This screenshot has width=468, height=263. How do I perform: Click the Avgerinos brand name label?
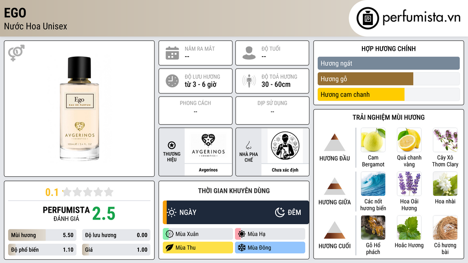point(208,170)
